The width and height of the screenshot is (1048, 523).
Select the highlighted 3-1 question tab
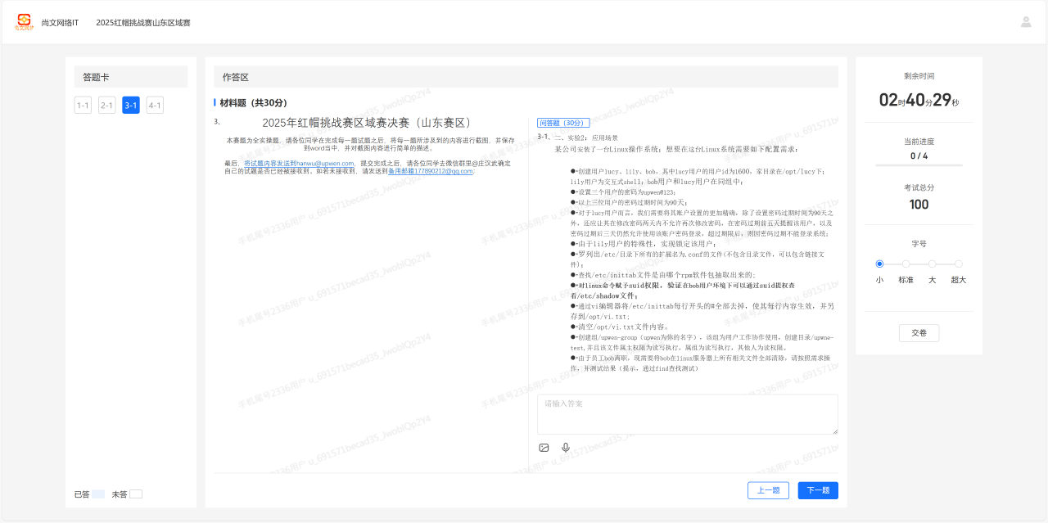(131, 105)
